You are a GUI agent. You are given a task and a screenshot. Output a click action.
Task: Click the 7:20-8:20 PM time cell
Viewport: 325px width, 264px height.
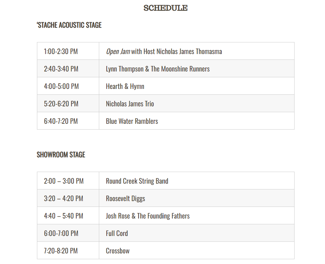tap(61, 251)
